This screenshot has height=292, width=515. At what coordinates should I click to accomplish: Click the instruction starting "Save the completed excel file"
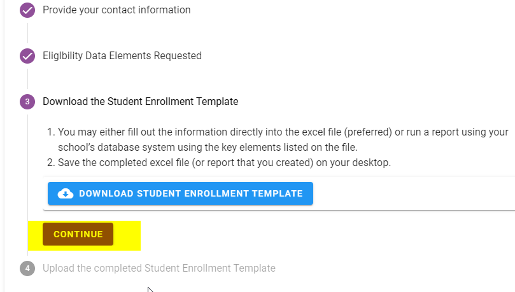click(x=224, y=163)
